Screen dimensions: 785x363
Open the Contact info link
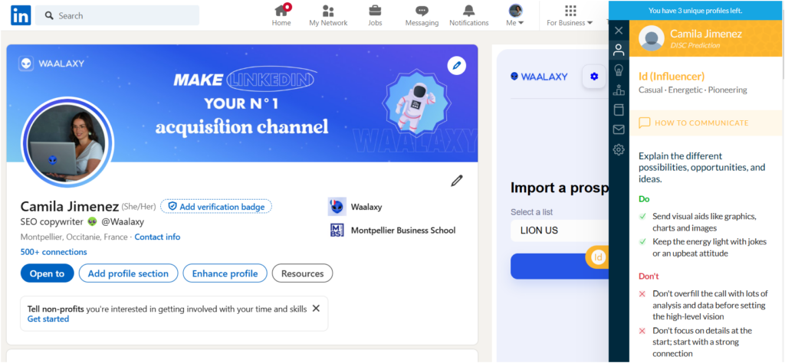[157, 237]
